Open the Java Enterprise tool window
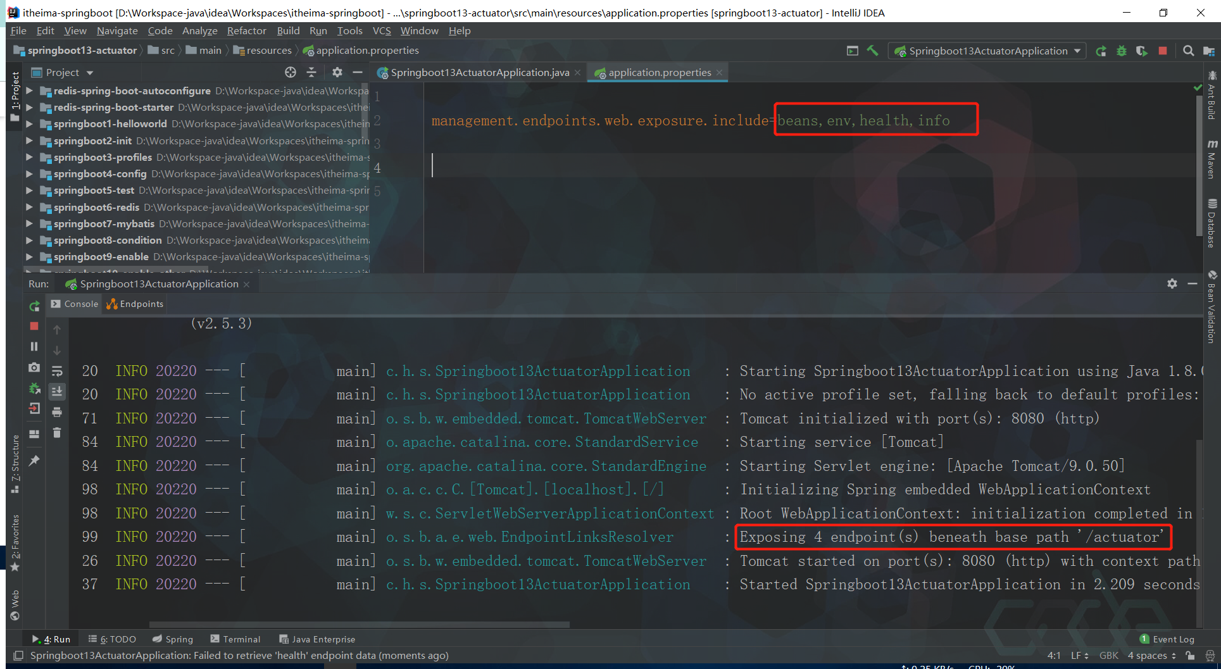 [317, 639]
